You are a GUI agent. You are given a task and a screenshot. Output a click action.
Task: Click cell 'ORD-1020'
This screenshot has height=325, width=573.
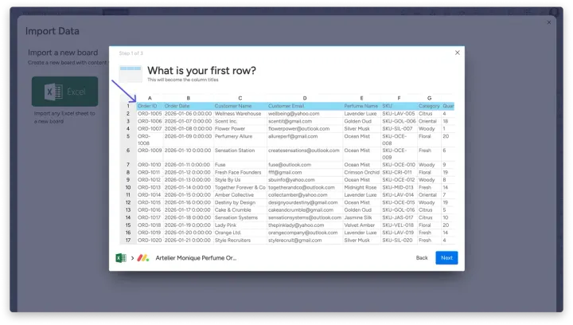coord(150,241)
